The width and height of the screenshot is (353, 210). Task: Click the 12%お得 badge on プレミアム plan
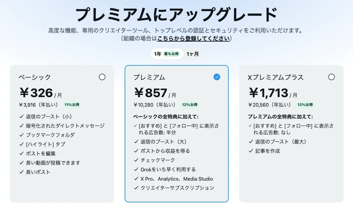point(190,104)
